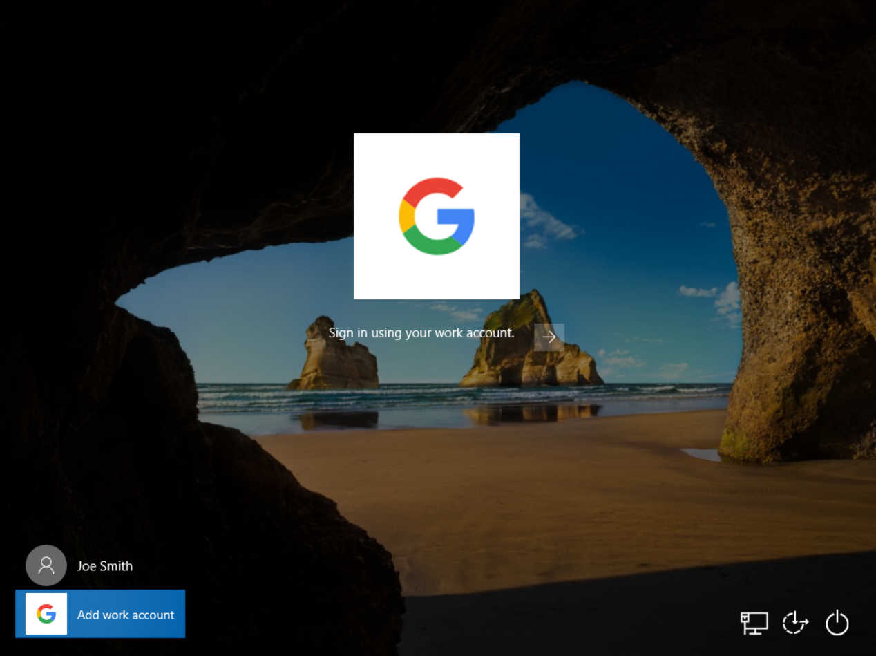Click the word 'Sign' in the sign-in prompt

coord(340,333)
